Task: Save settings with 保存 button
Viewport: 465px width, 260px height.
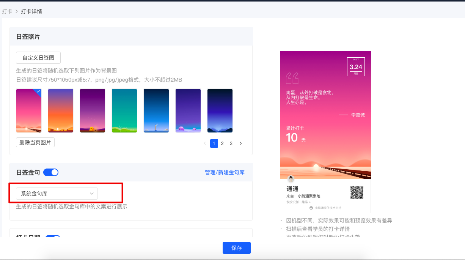Action: [237, 248]
